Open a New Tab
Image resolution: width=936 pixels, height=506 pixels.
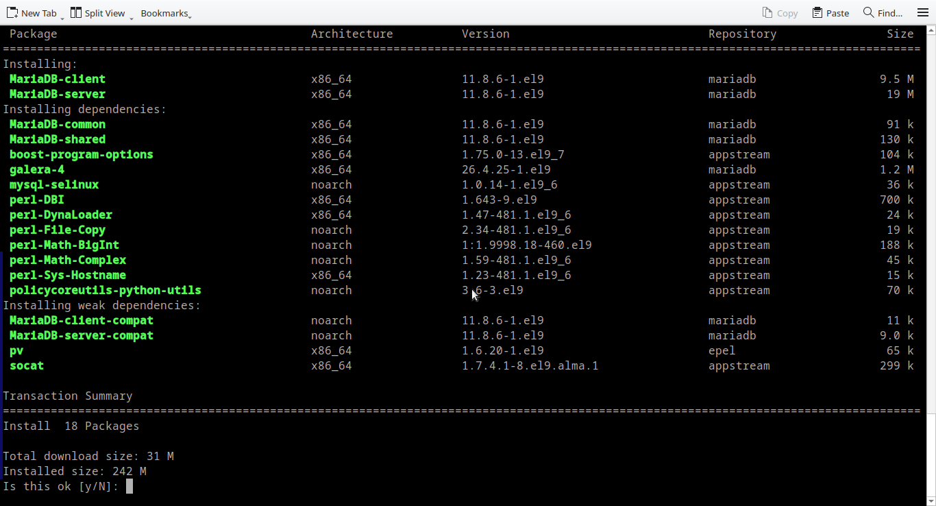click(x=32, y=13)
